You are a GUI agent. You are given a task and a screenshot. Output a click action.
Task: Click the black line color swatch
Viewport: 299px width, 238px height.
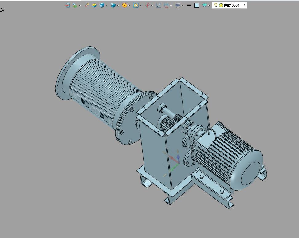pyautogui.click(x=189, y=5)
